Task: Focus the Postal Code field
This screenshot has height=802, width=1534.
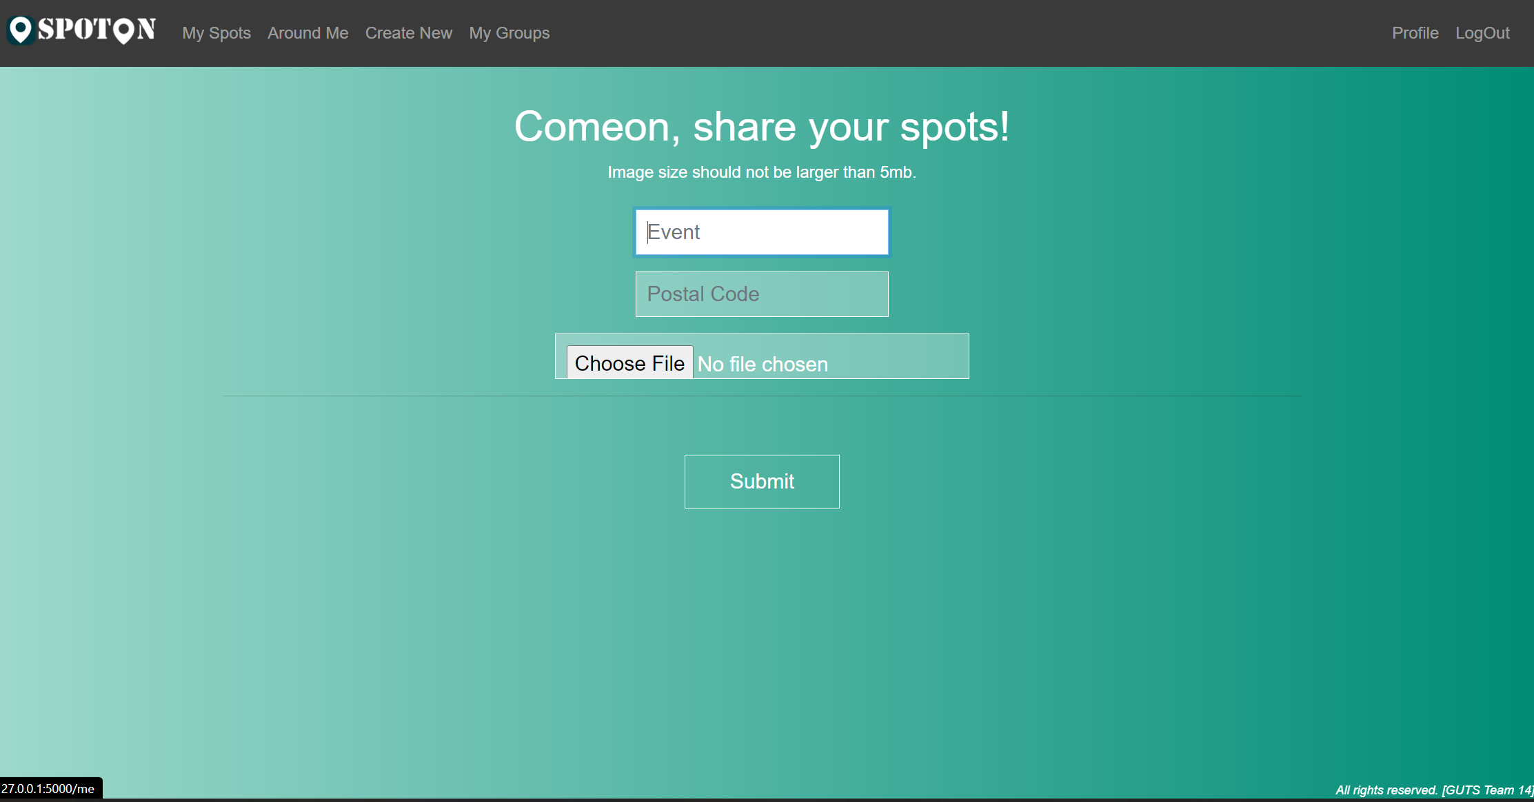Action: (x=761, y=294)
